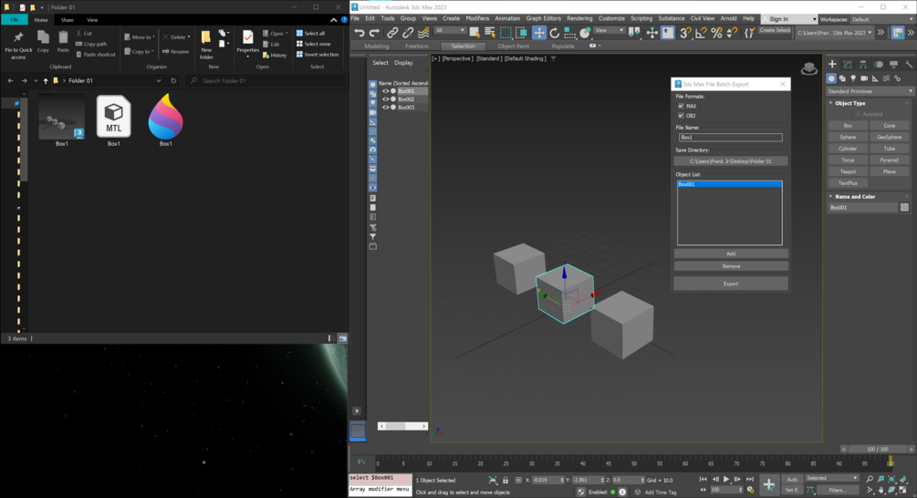This screenshot has width=917, height=498.
Task: Click Add in Batch Export dialog
Action: click(x=731, y=254)
